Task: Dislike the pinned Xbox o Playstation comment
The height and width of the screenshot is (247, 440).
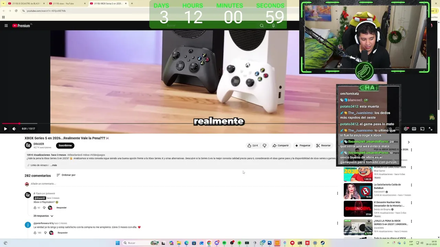Action: point(44,208)
